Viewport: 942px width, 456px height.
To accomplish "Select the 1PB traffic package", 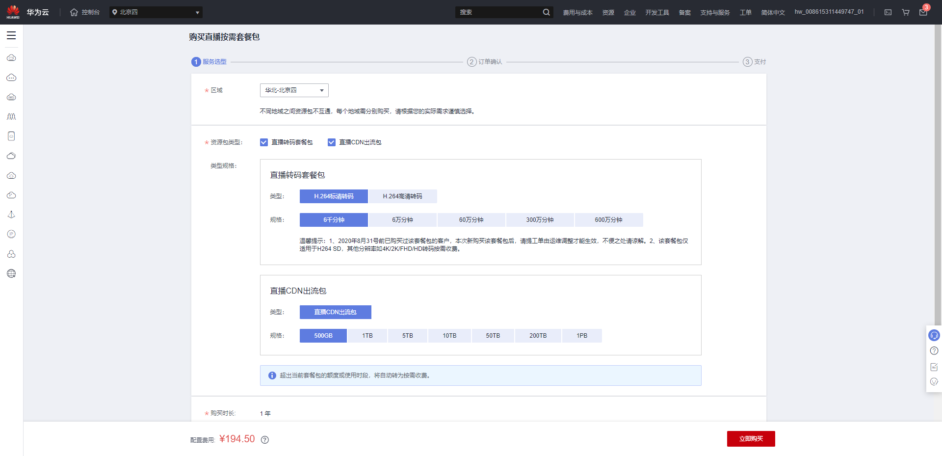I will (582, 336).
